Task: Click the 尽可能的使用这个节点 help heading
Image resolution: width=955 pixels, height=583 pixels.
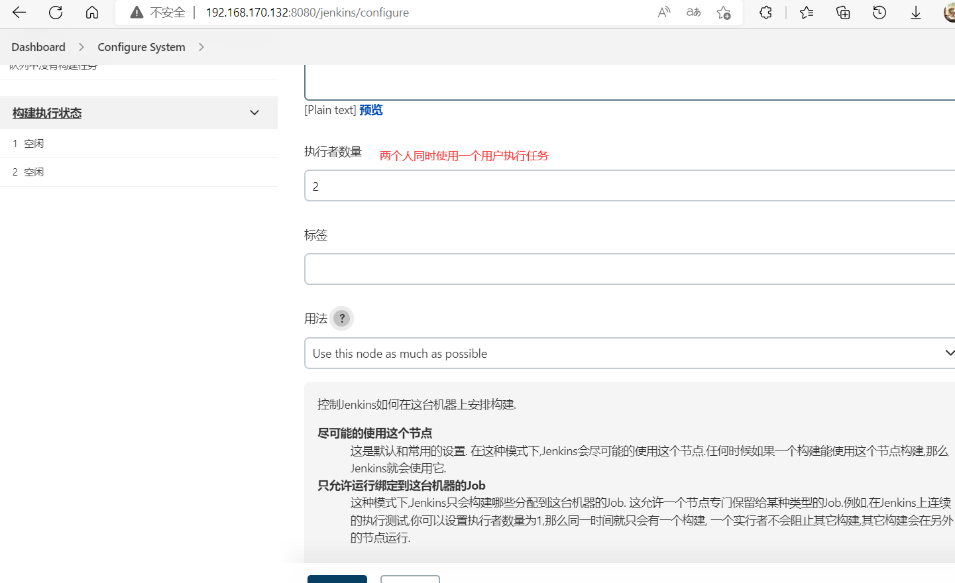Action: [375, 433]
